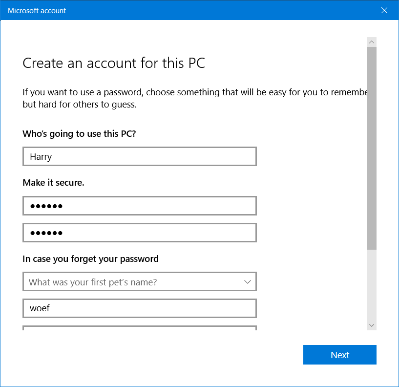This screenshot has width=399, height=387.
Task: Click the scrollbar track below the thumb
Action: point(372,285)
